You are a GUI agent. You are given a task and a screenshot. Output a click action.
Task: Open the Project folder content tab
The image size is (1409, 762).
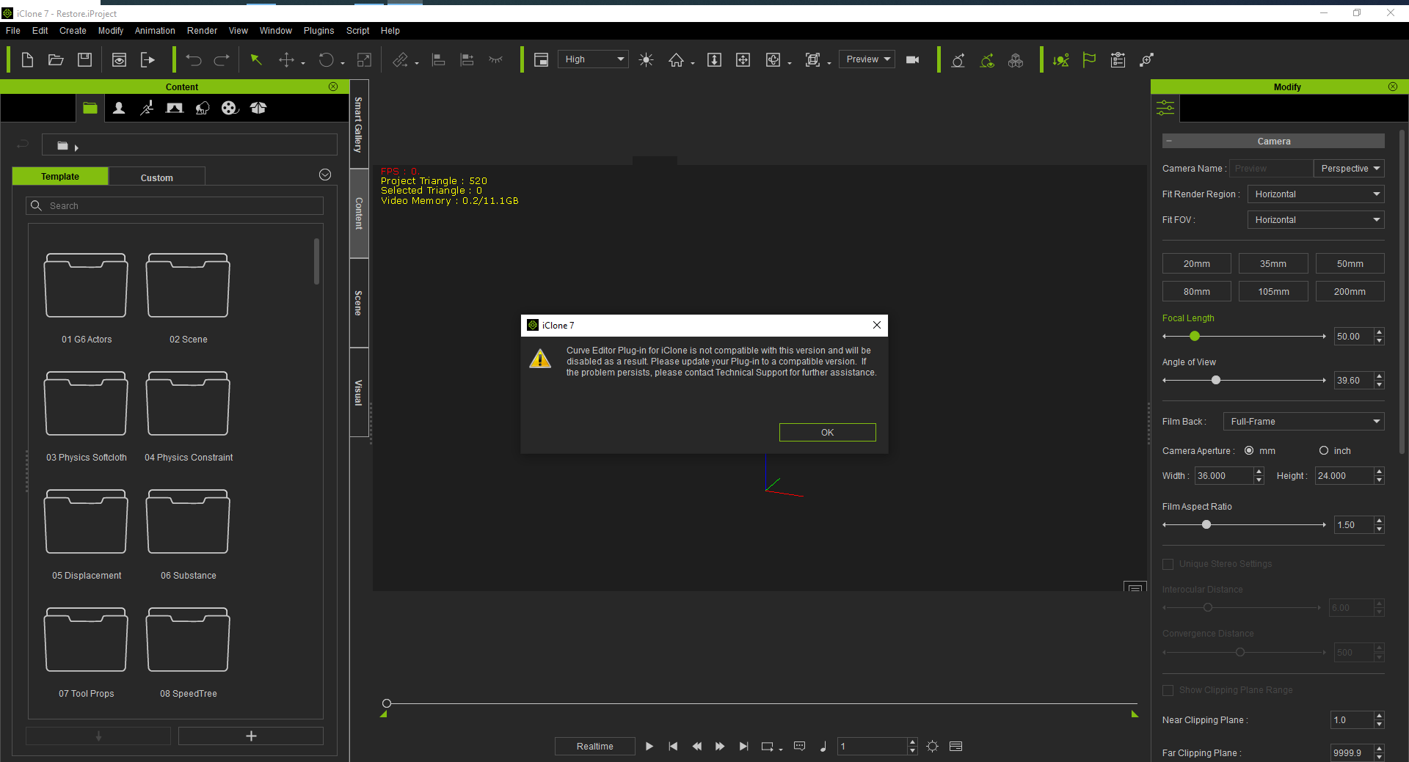90,109
